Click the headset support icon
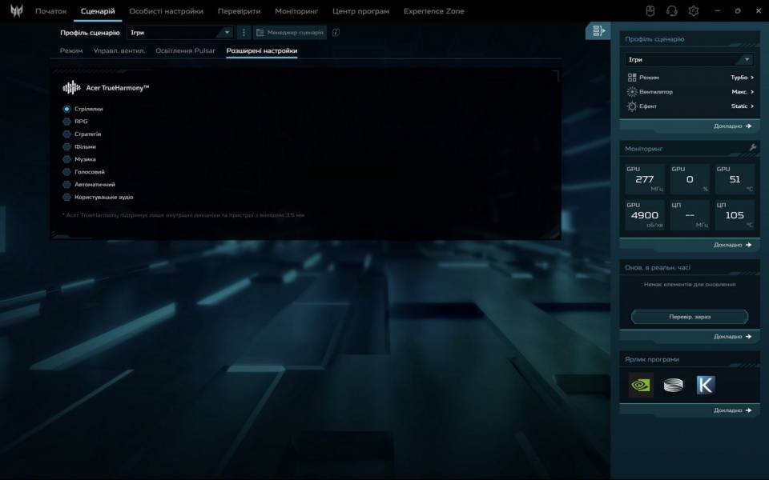769x480 pixels. (x=672, y=11)
